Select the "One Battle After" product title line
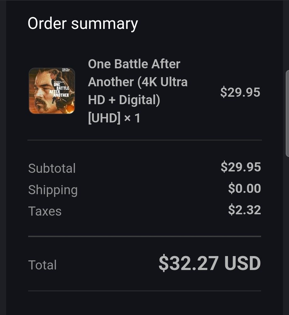289x315 pixels. click(134, 64)
